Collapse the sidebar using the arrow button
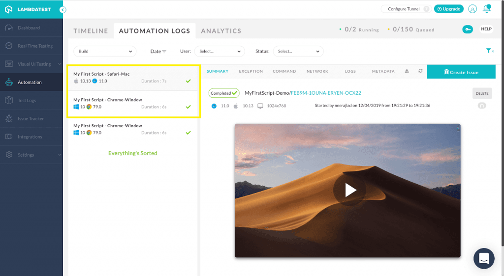 click(x=63, y=9)
